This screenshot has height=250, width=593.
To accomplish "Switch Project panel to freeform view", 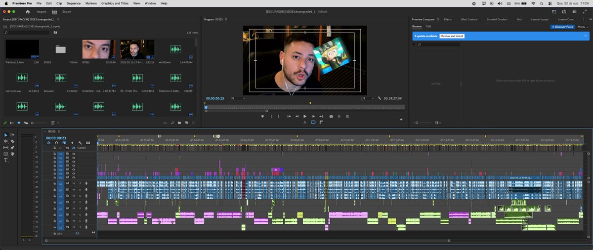I will pyautogui.click(x=27, y=123).
